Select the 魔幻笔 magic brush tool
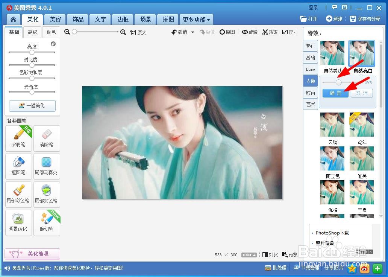The height and width of the screenshot is (277, 388). (47, 223)
